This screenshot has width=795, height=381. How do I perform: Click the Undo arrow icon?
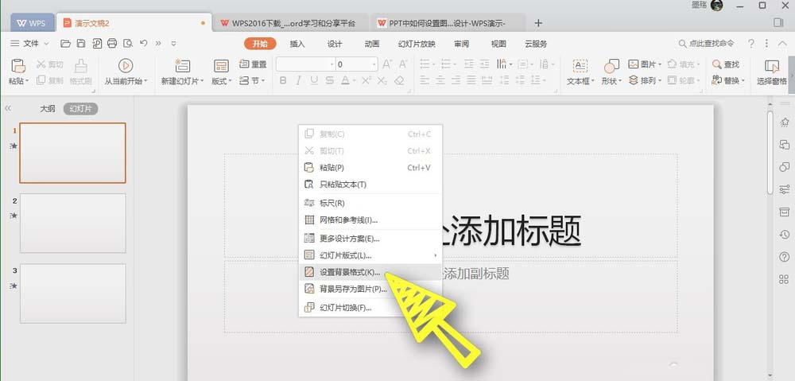143,43
